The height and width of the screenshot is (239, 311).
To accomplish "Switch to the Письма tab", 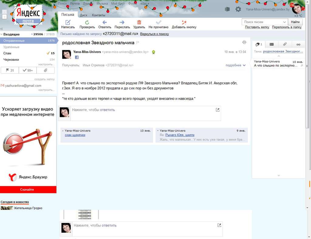I will 68,15.
